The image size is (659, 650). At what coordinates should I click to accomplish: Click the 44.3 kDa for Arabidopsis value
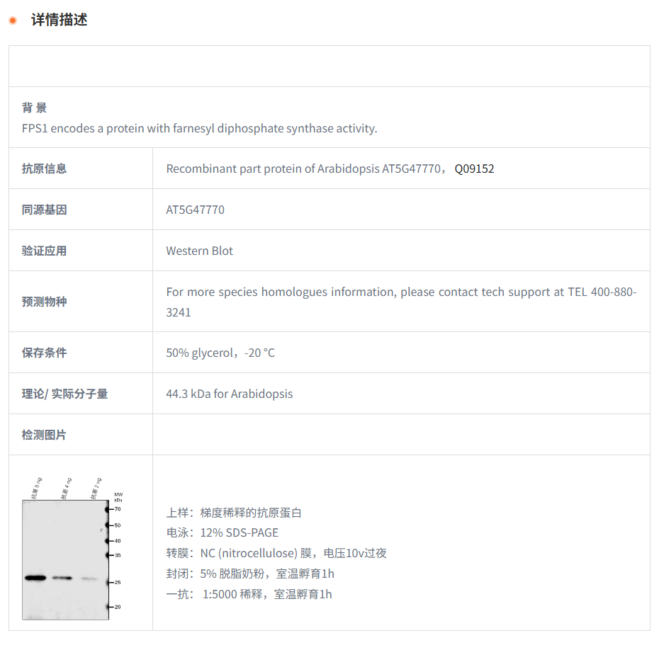[229, 394]
